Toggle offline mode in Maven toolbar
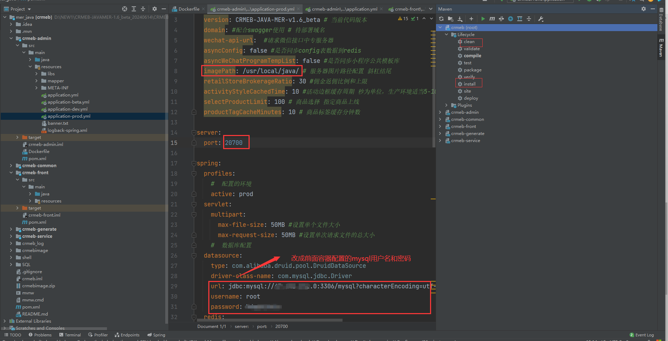668x341 pixels. coord(501,19)
